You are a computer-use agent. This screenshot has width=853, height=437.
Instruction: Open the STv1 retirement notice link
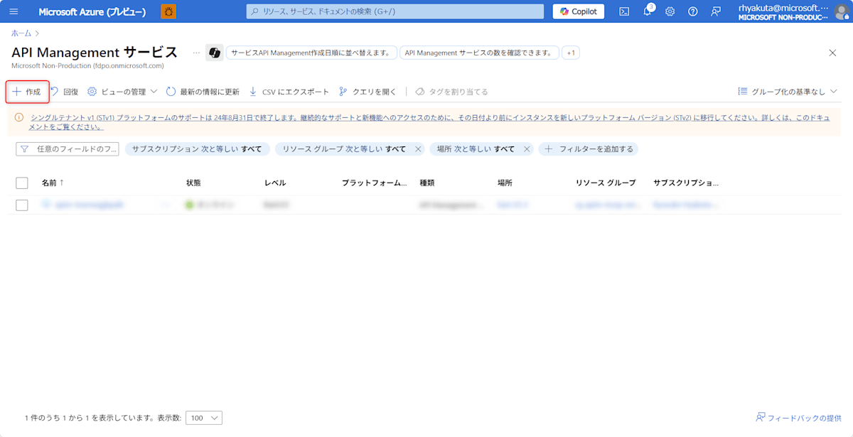429,122
